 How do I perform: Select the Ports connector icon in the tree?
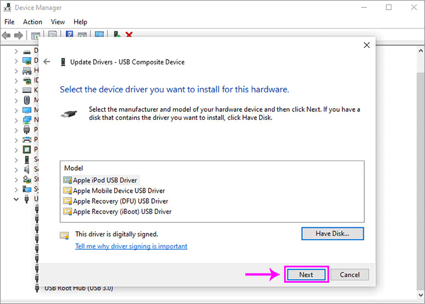click(27, 130)
